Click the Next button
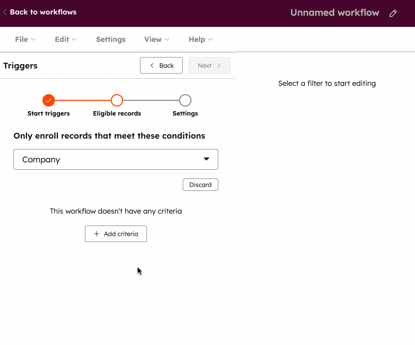 [210, 65]
